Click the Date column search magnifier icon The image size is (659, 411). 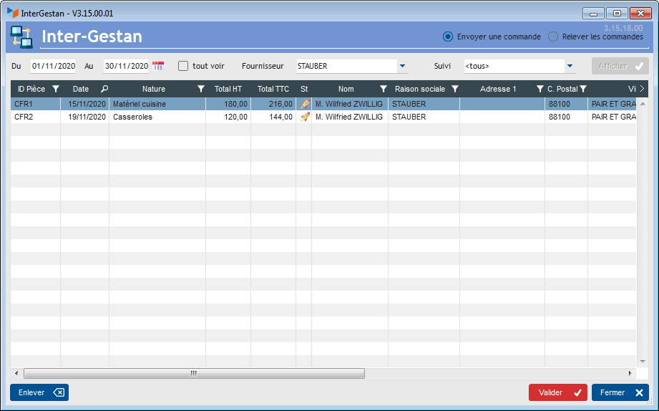tap(104, 89)
